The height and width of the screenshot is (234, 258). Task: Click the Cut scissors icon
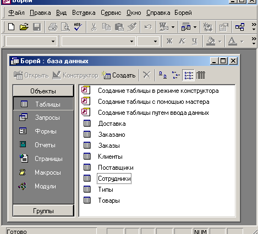coord(94,27)
